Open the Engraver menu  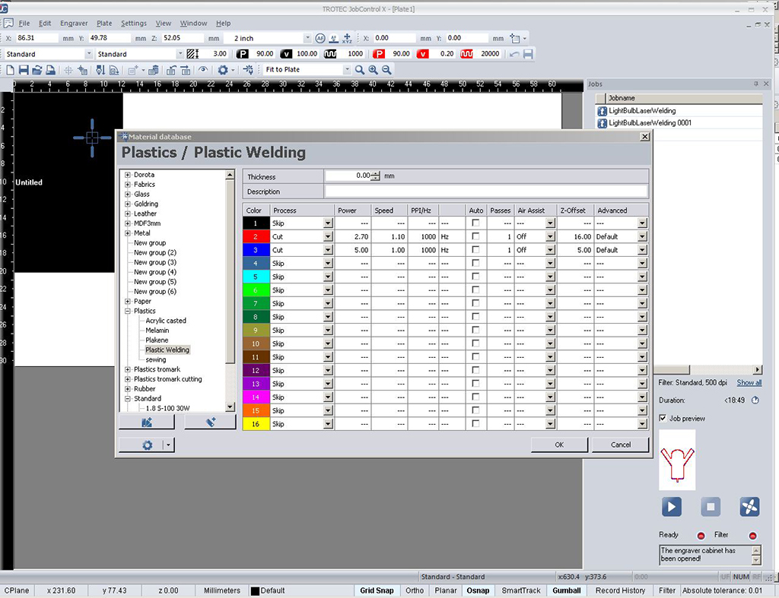pos(74,24)
